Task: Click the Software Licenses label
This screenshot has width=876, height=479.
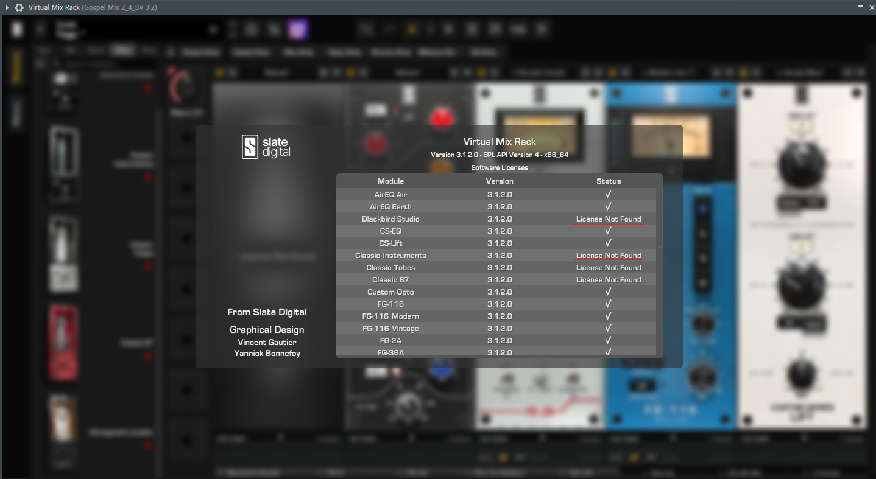Action: pos(500,167)
